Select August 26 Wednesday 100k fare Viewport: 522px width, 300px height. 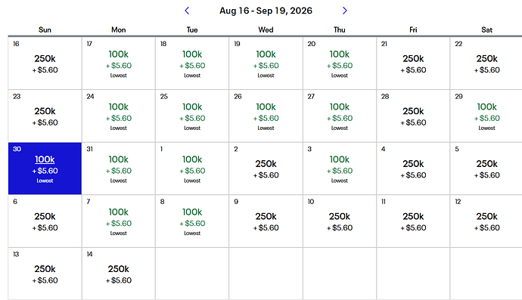(x=266, y=116)
